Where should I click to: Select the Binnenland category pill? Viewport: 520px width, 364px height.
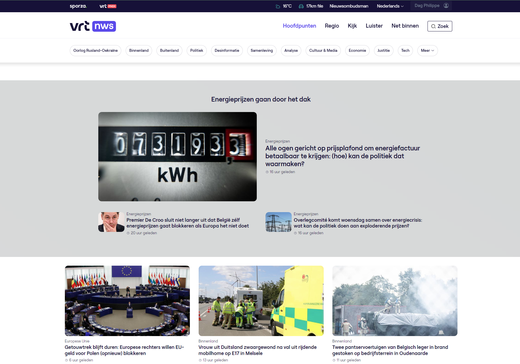point(139,51)
